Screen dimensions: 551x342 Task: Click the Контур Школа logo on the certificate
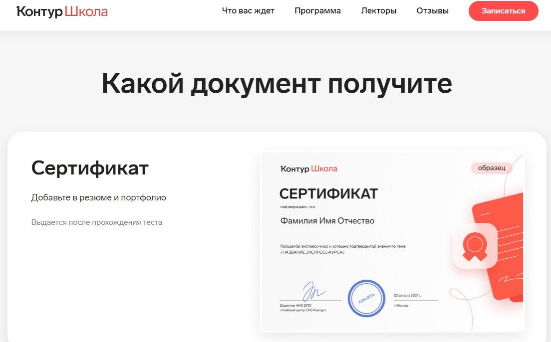click(309, 169)
